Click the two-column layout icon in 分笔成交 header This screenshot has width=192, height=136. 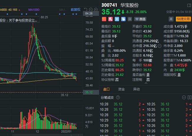coord(190,97)
